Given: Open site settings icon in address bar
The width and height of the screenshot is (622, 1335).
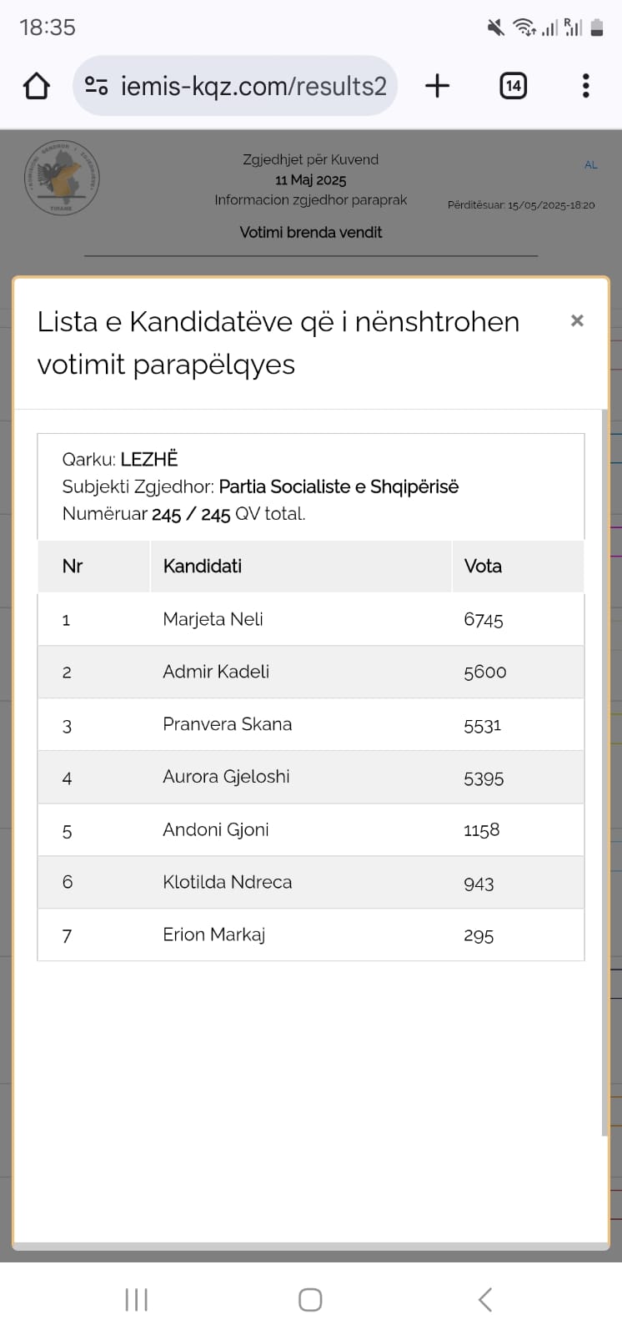Looking at the screenshot, I should 97,86.
